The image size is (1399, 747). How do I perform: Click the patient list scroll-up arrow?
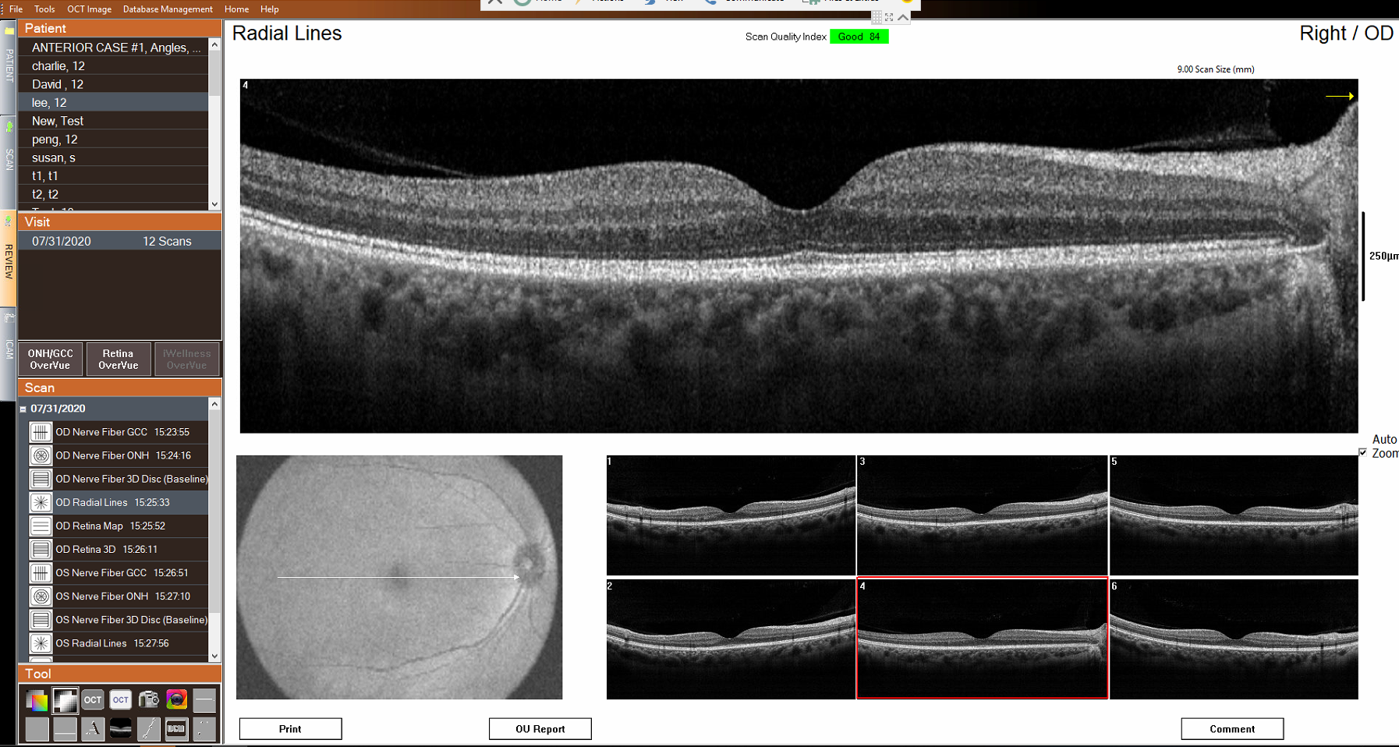[x=214, y=44]
